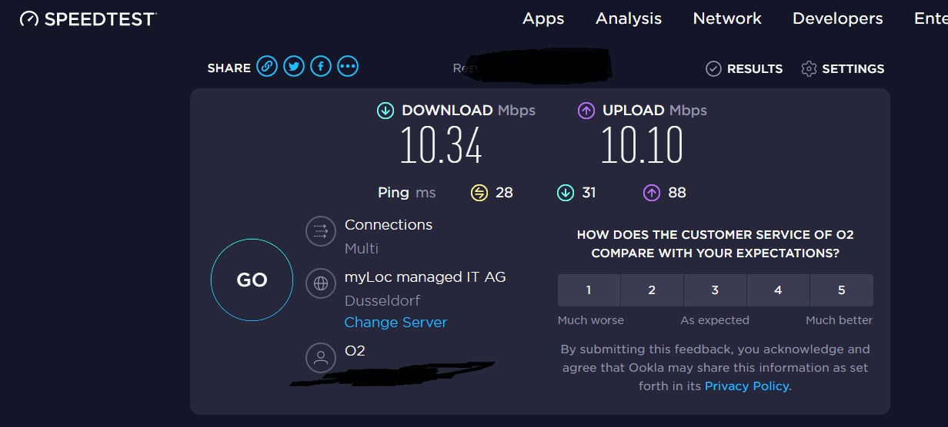Click the Connections multi arrows icon
The height and width of the screenshot is (427, 948).
tap(321, 231)
